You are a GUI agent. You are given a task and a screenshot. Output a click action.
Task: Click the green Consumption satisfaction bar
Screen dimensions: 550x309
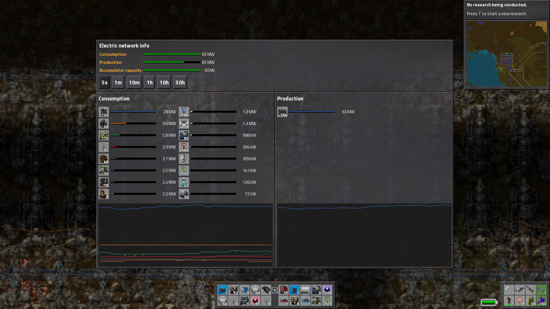(172, 54)
